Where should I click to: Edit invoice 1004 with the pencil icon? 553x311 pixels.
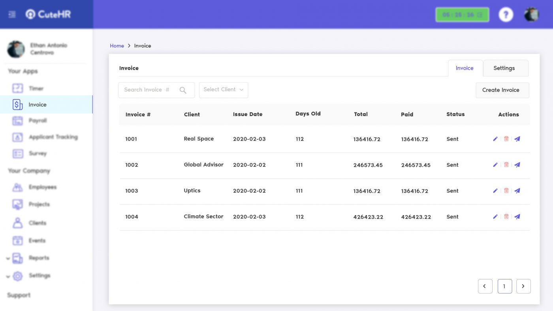[x=495, y=217]
